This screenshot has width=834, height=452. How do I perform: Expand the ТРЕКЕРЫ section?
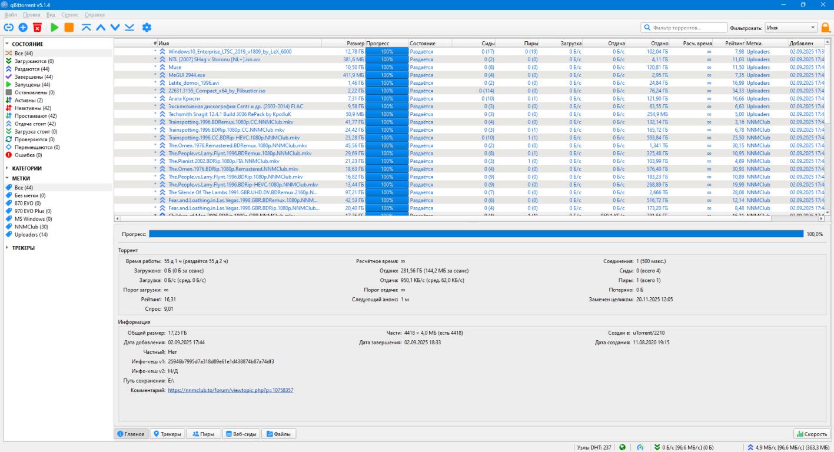point(7,248)
